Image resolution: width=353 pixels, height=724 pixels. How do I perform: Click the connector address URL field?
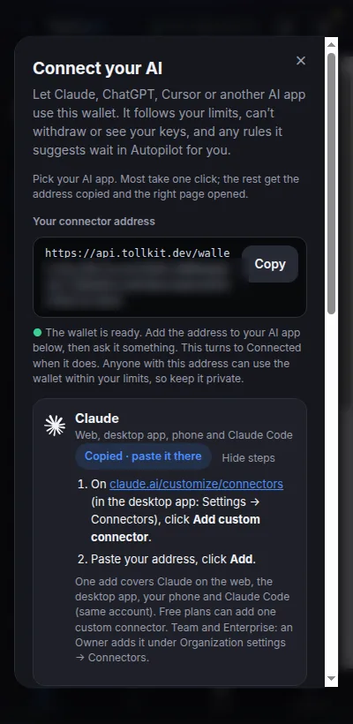169,277
